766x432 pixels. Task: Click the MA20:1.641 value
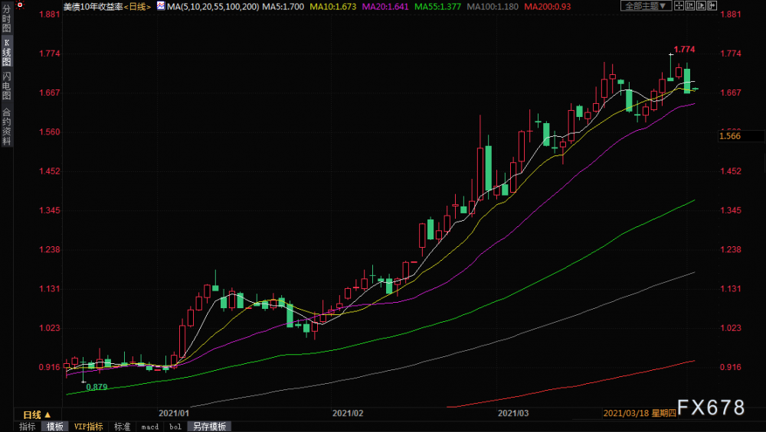click(385, 7)
